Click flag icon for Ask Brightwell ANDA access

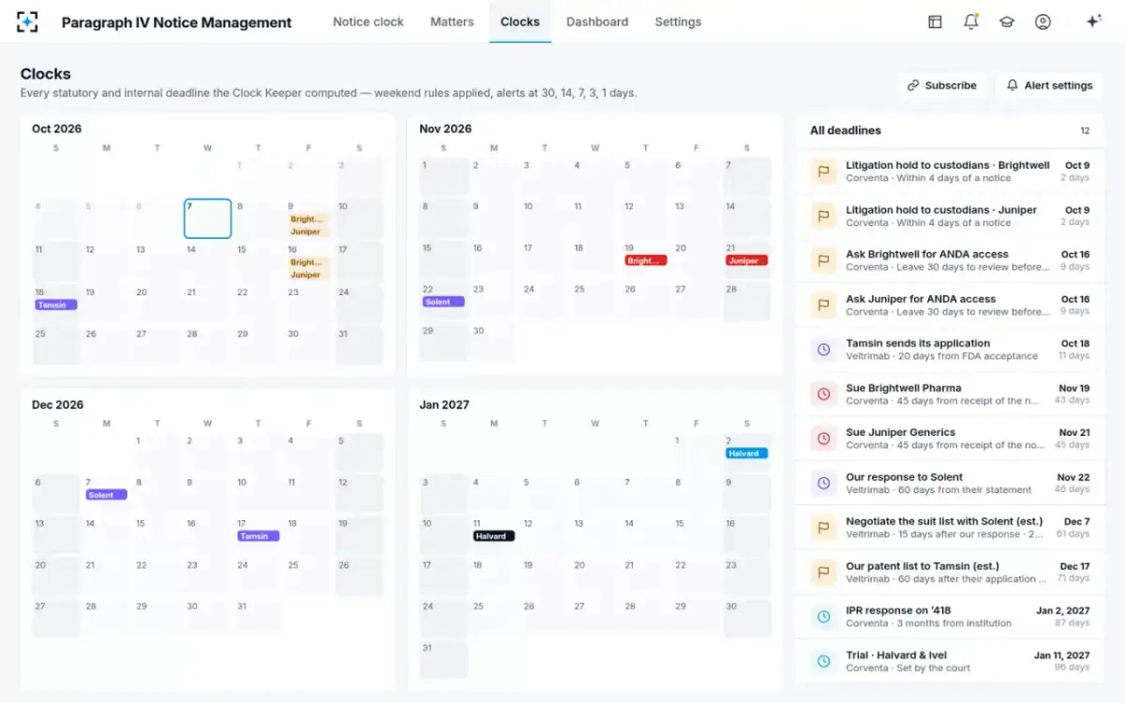[x=824, y=261]
